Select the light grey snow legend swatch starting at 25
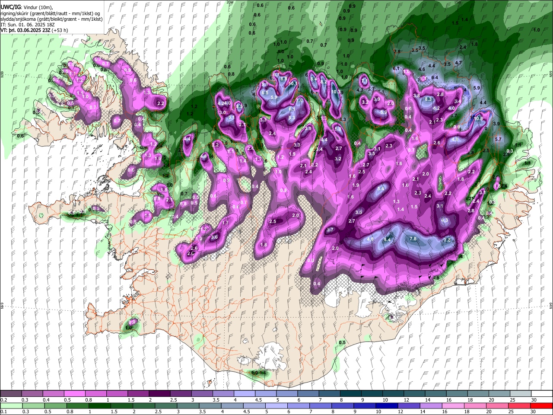553x415 pixels. (x=520, y=394)
